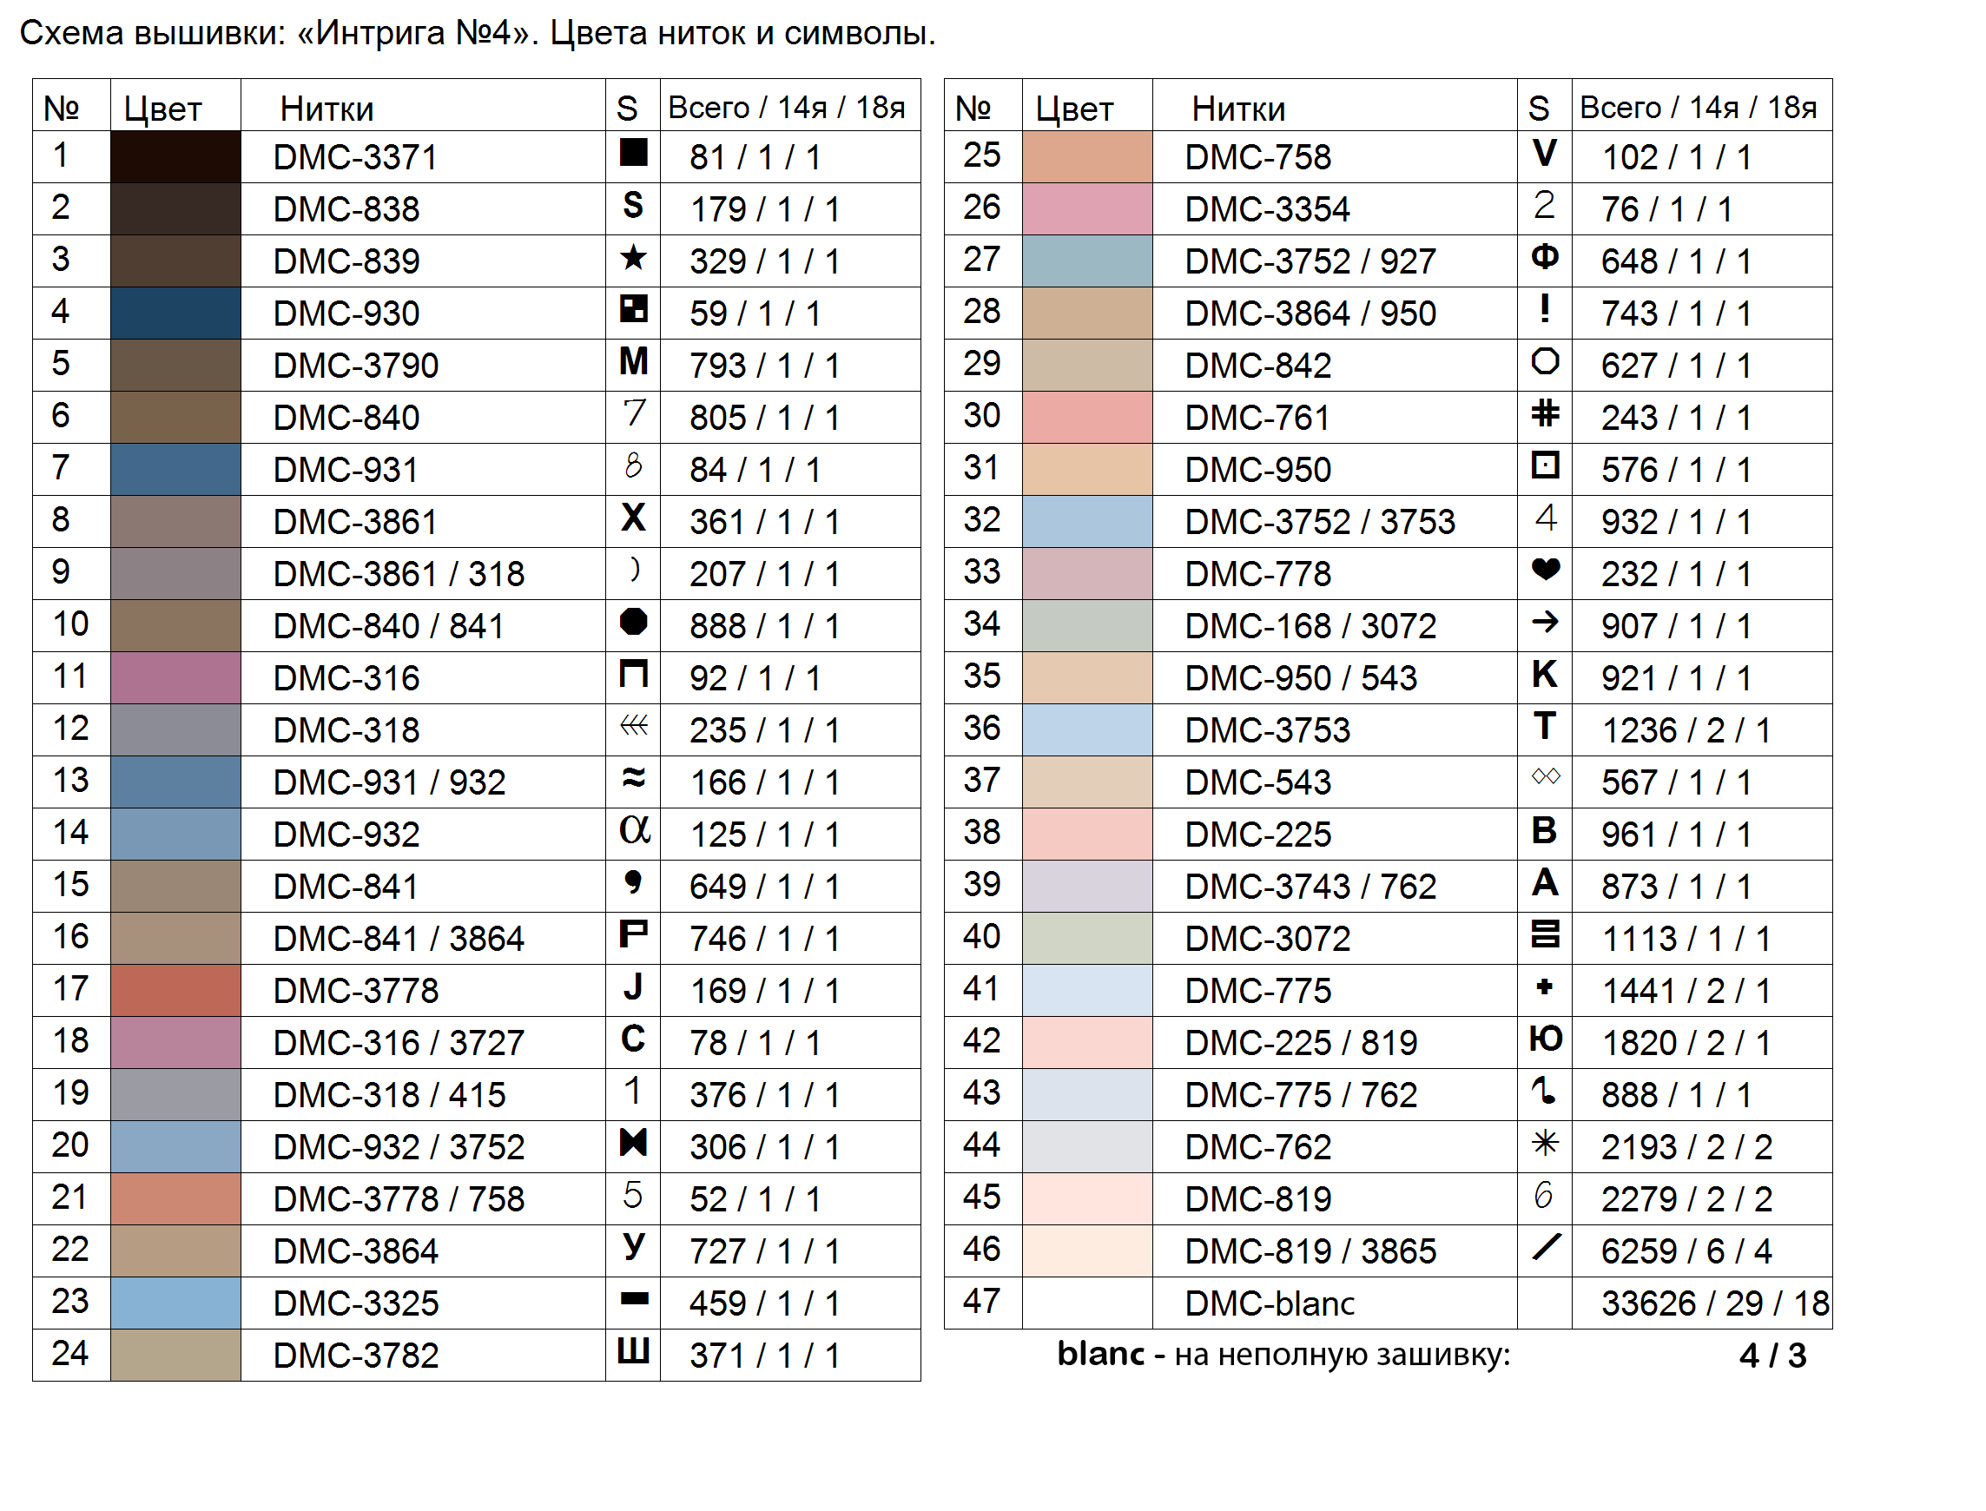Click the title 'Схема вышивки: «Интрига №4»'
Image resolution: width=1986 pixels, height=1511 pixels.
coord(277,33)
